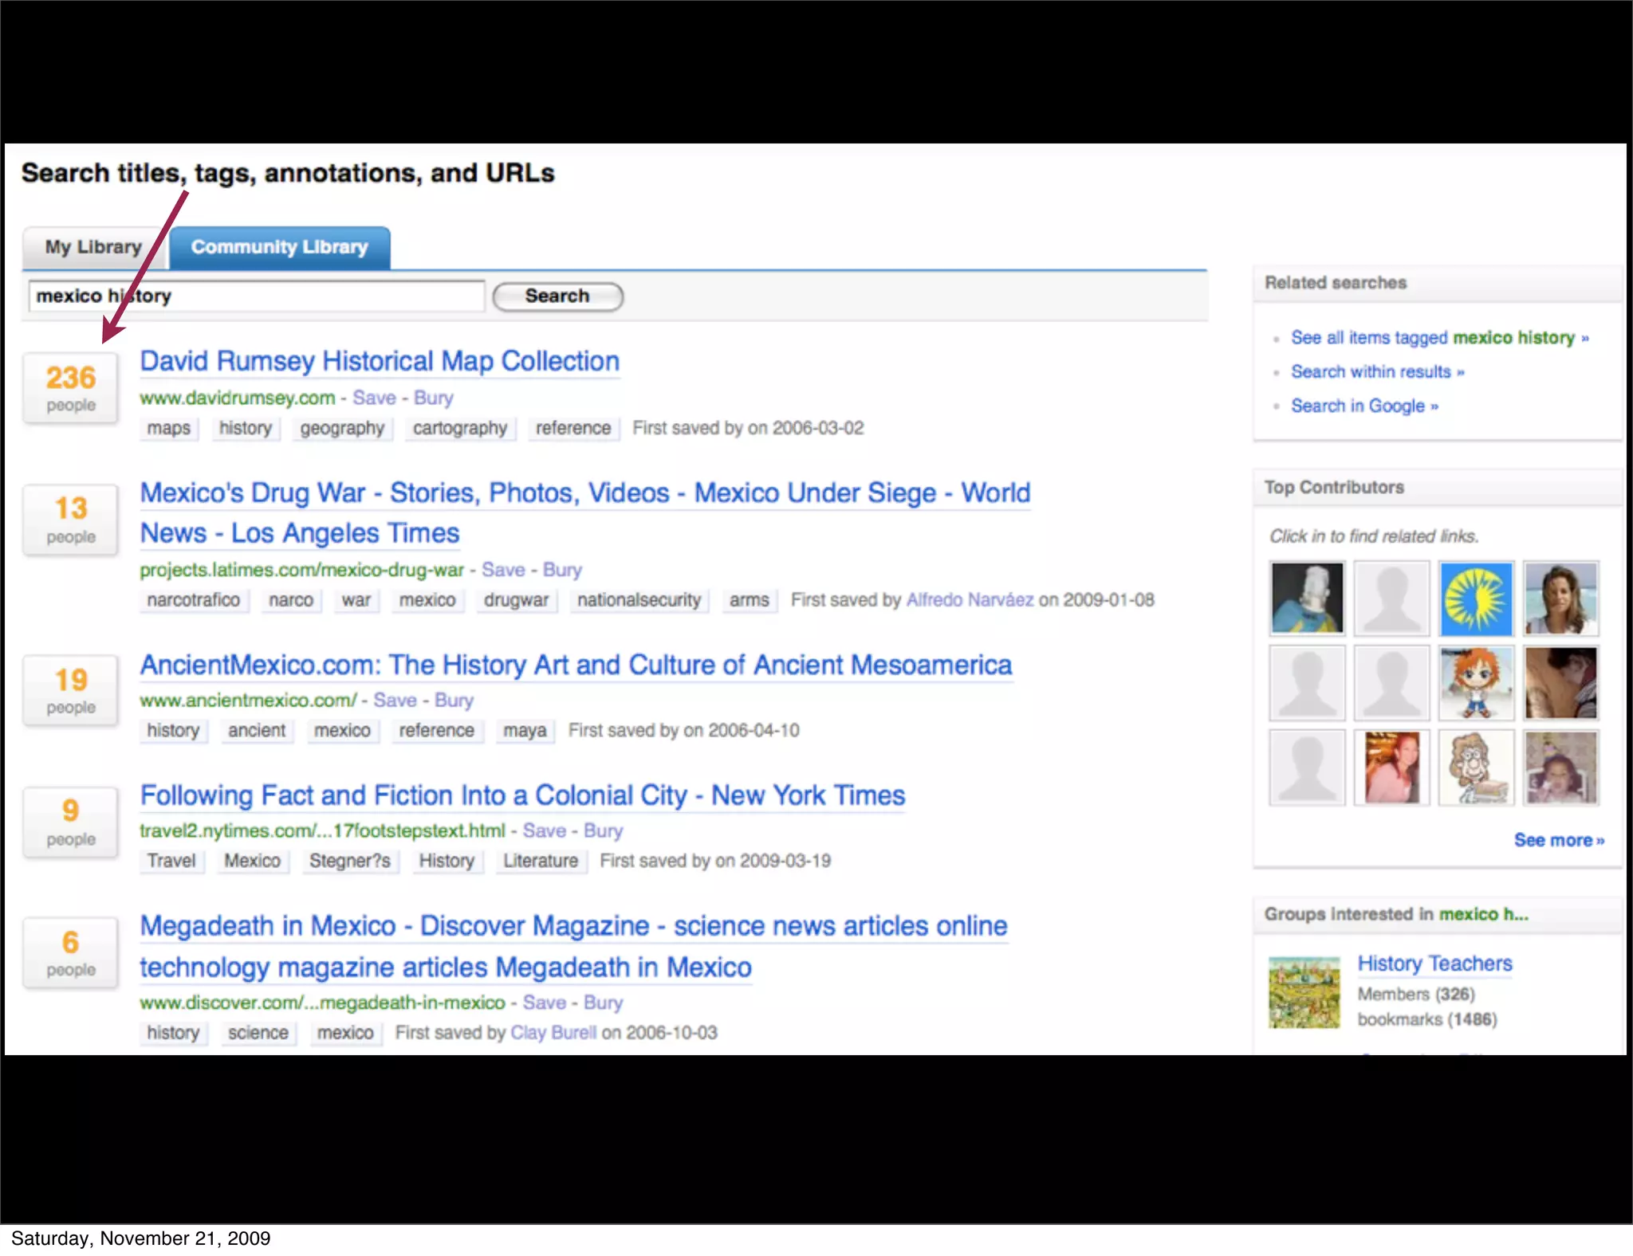Click the curly-haired cartoon contributor avatar
Screen dimensions: 1633x1256
[1475, 767]
